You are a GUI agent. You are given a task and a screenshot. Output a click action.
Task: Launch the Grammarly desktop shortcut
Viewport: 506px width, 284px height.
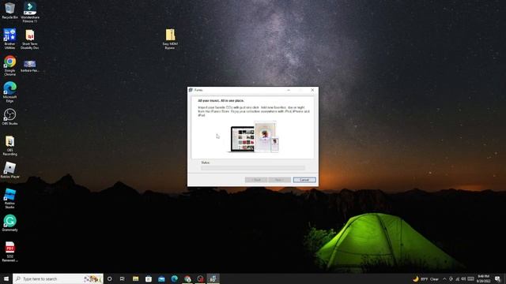(x=10, y=222)
